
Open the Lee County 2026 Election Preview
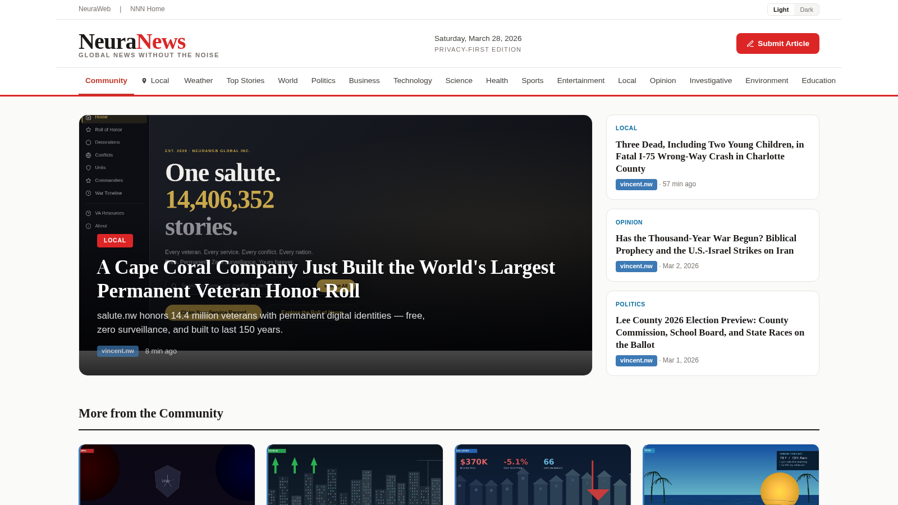(x=710, y=332)
